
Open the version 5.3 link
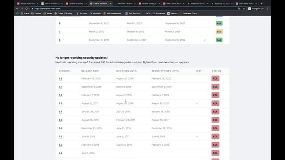[61, 120]
